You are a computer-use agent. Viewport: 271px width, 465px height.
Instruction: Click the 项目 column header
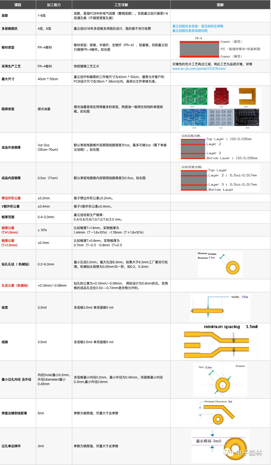[x=18, y=5]
